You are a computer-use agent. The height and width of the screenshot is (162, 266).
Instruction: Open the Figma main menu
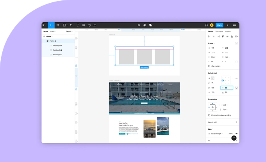pos(45,25)
